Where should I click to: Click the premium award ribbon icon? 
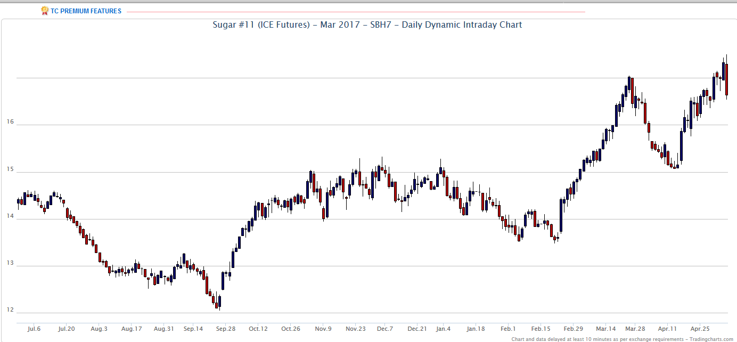pos(45,11)
